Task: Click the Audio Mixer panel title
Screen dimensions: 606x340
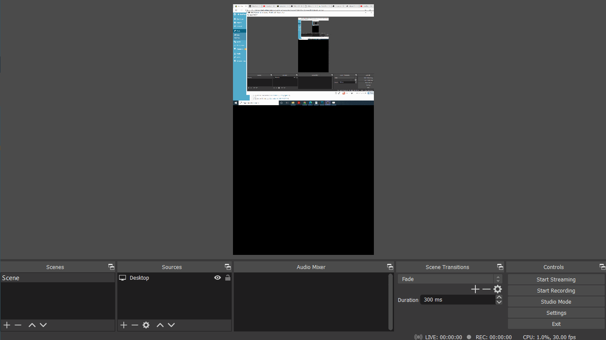Action: (x=311, y=267)
